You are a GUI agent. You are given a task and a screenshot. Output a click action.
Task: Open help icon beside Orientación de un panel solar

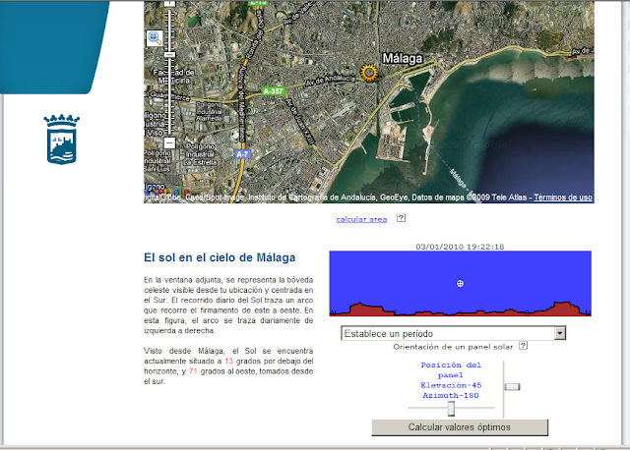click(x=523, y=345)
